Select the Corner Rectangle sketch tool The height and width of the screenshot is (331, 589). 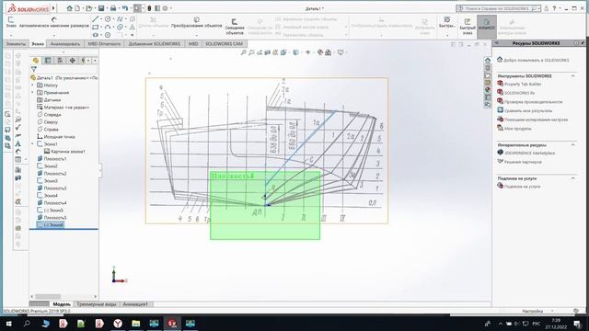tap(96, 27)
